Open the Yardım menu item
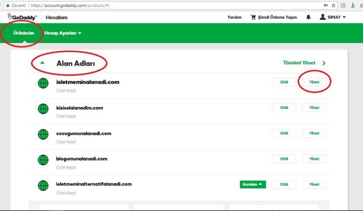 234,17
